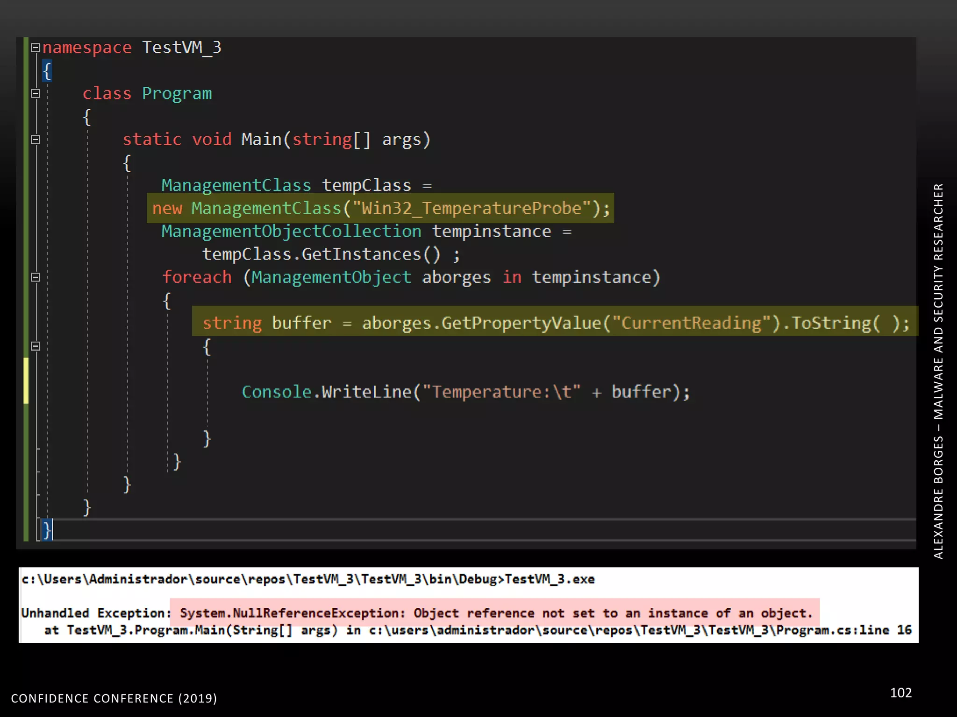Click the aborges variable in foreach header
Screen dimensions: 957x717
coord(456,277)
